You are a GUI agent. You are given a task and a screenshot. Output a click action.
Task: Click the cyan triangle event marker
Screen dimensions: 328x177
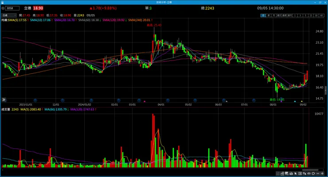pos(295,101)
